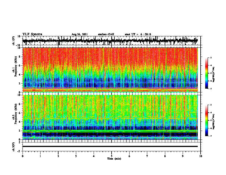Click time-axis tick label "8"

(x=165, y=156)
